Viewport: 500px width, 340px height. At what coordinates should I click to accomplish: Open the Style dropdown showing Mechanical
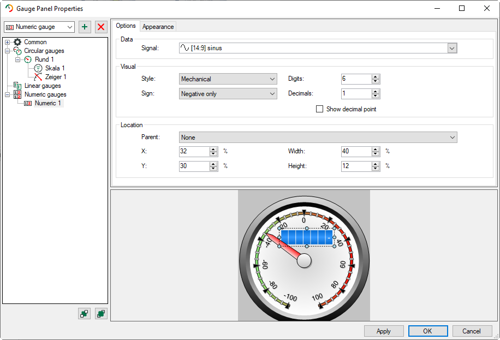[x=228, y=79]
